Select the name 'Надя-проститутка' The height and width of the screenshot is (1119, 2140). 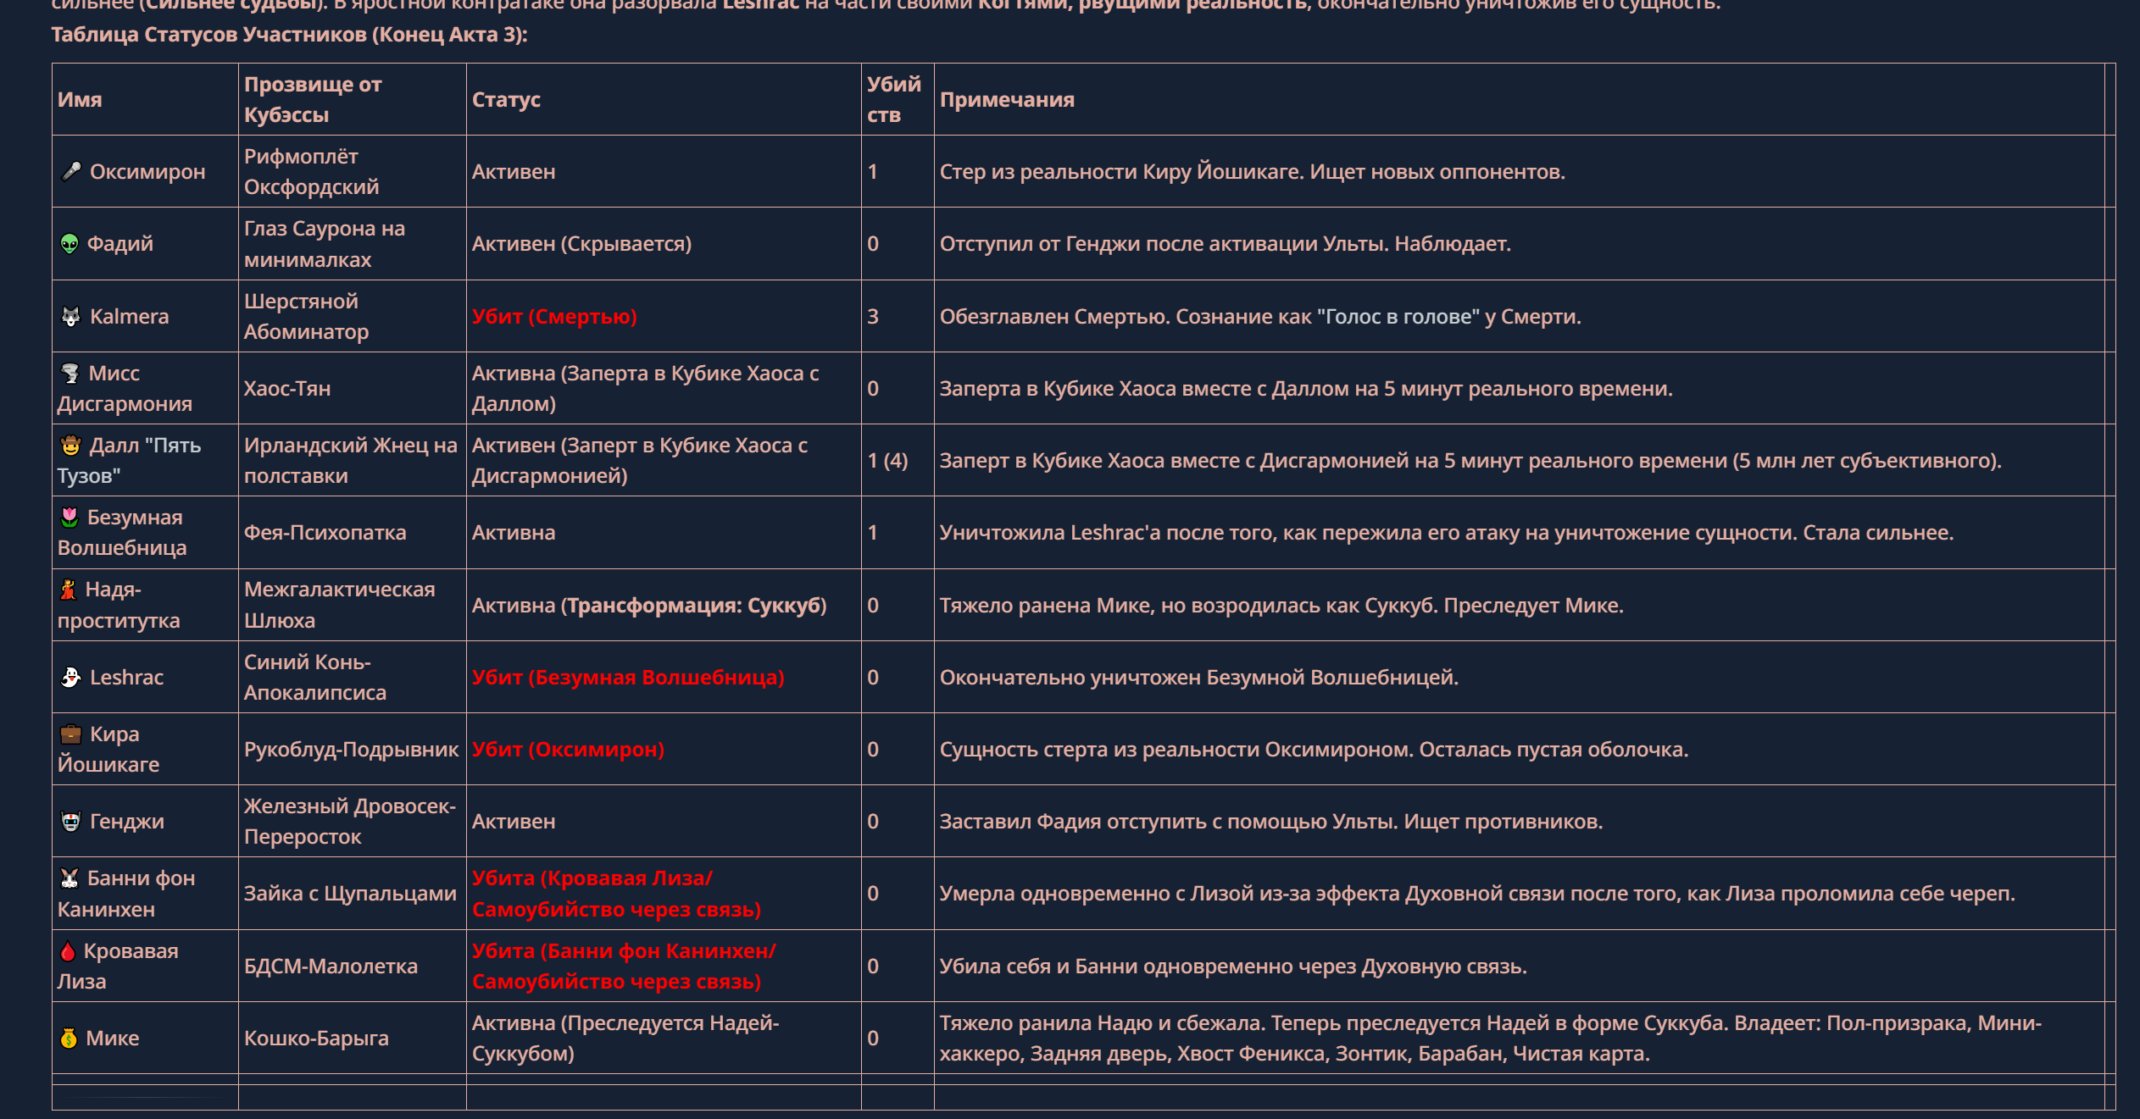click(119, 605)
